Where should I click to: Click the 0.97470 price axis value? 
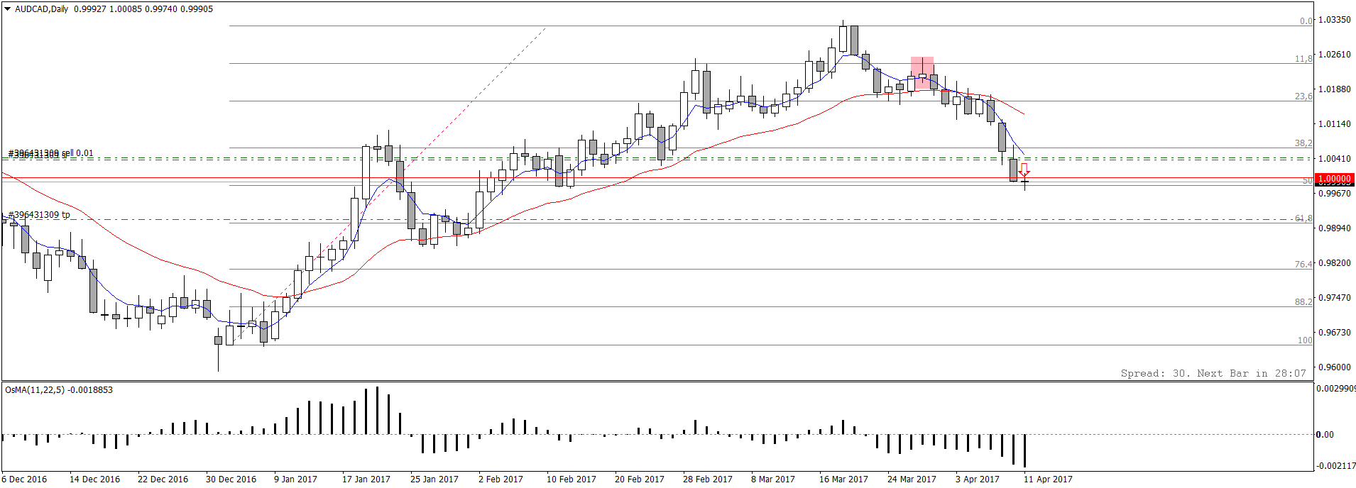(1334, 298)
